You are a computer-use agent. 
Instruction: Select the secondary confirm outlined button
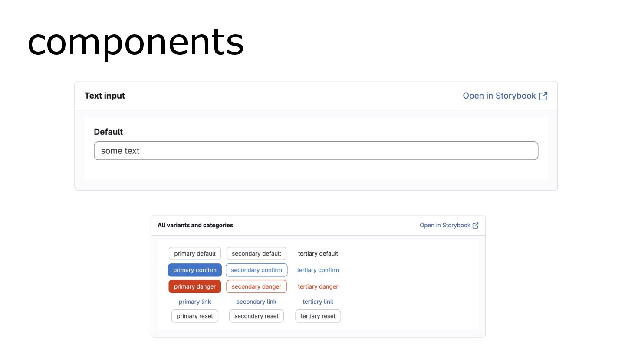pyautogui.click(x=257, y=270)
